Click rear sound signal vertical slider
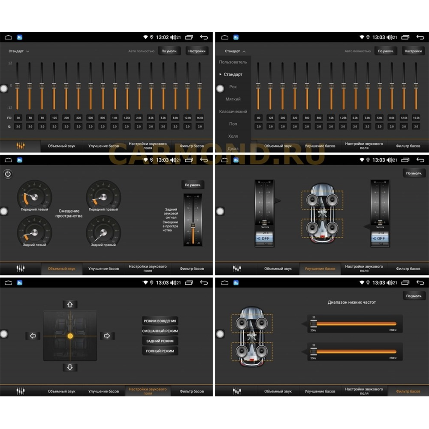Viewport: 429px width, 429px height. pos(193,220)
